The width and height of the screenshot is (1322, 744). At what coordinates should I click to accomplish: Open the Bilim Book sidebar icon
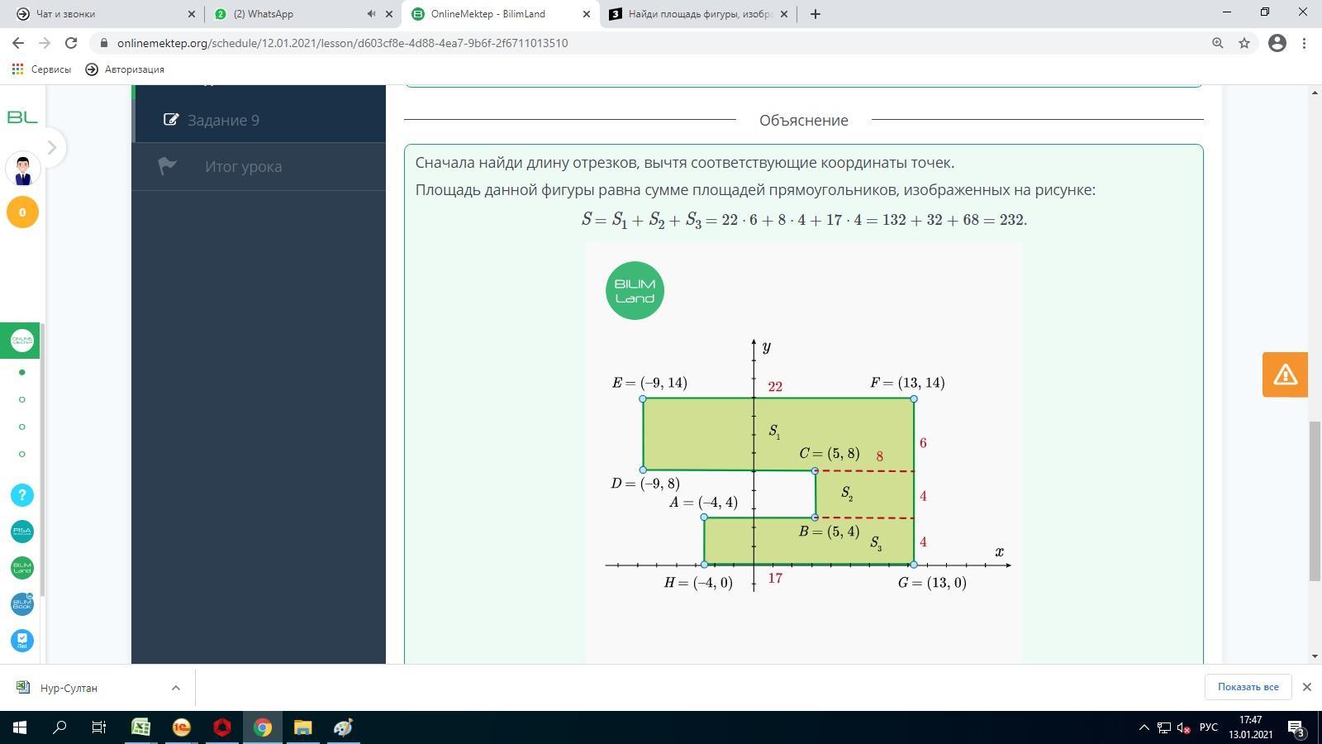pyautogui.click(x=22, y=604)
